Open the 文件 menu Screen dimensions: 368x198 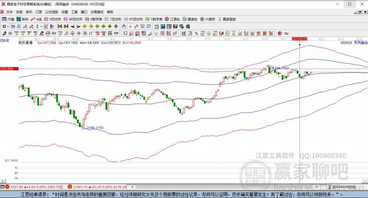pyautogui.click(x=9, y=12)
